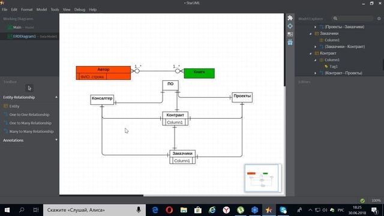Expand the (Контракт→Проекты) tree node
This screenshot has width=384, height=216.
pos(316,73)
